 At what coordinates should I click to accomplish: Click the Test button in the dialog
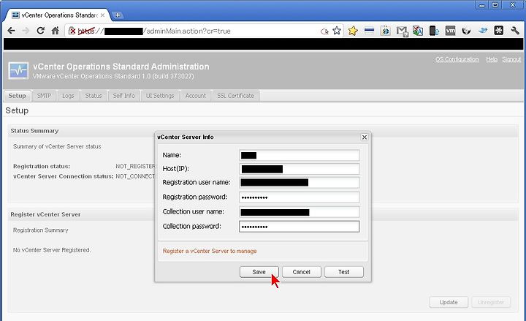click(344, 272)
